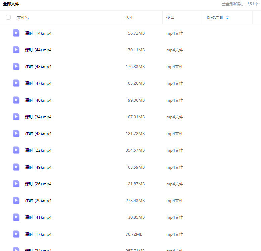Click video icon for 课时 (29).mp4
Screen dimensions: 261x251
click(x=16, y=200)
